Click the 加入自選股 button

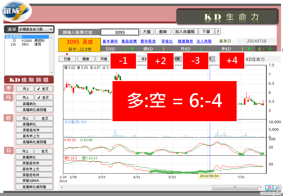(x=185, y=32)
